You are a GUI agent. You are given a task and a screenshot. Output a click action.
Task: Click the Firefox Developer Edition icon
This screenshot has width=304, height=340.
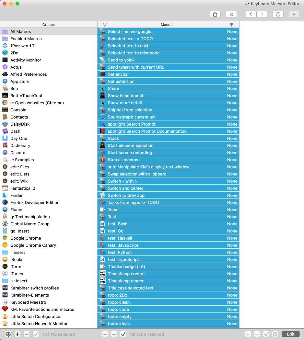pos(5,202)
